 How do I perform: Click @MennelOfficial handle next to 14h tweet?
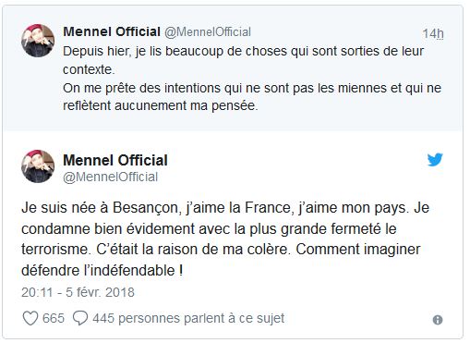pos(208,32)
